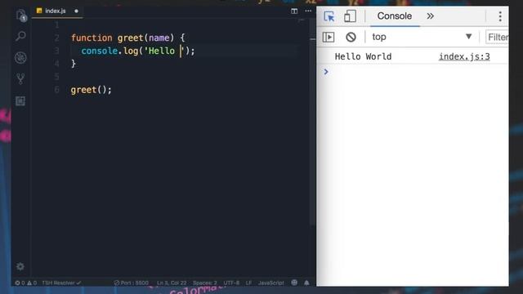Select JavaScript language mode
The width and height of the screenshot is (523, 294).
pyautogui.click(x=270, y=283)
